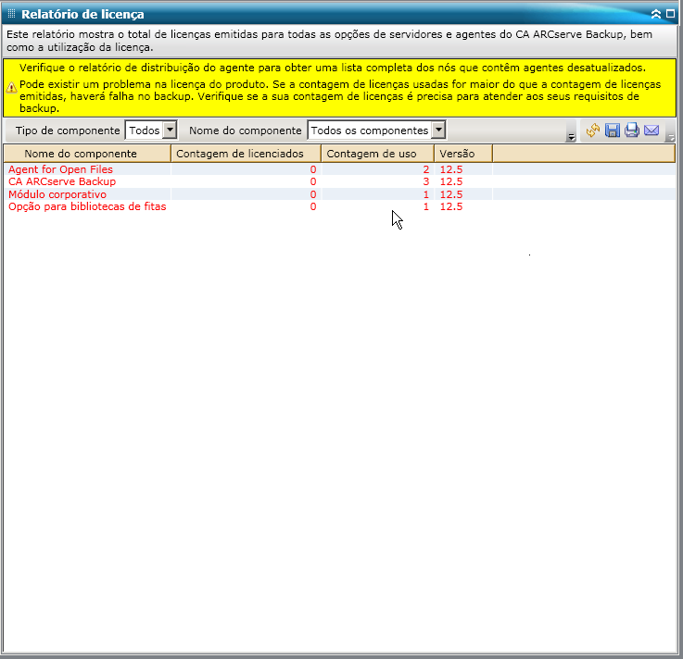Viewport: 683px width, 659px height.
Task: Sort by 'Nome do componente' column header
Action: click(x=87, y=154)
